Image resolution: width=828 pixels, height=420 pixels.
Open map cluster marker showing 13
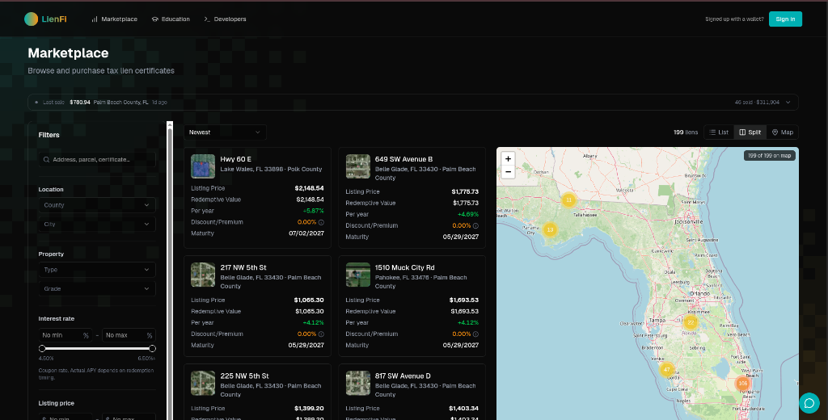[550, 229]
